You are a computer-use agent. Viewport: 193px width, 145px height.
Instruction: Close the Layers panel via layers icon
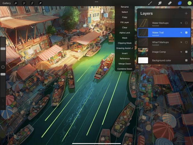tap(180, 3)
